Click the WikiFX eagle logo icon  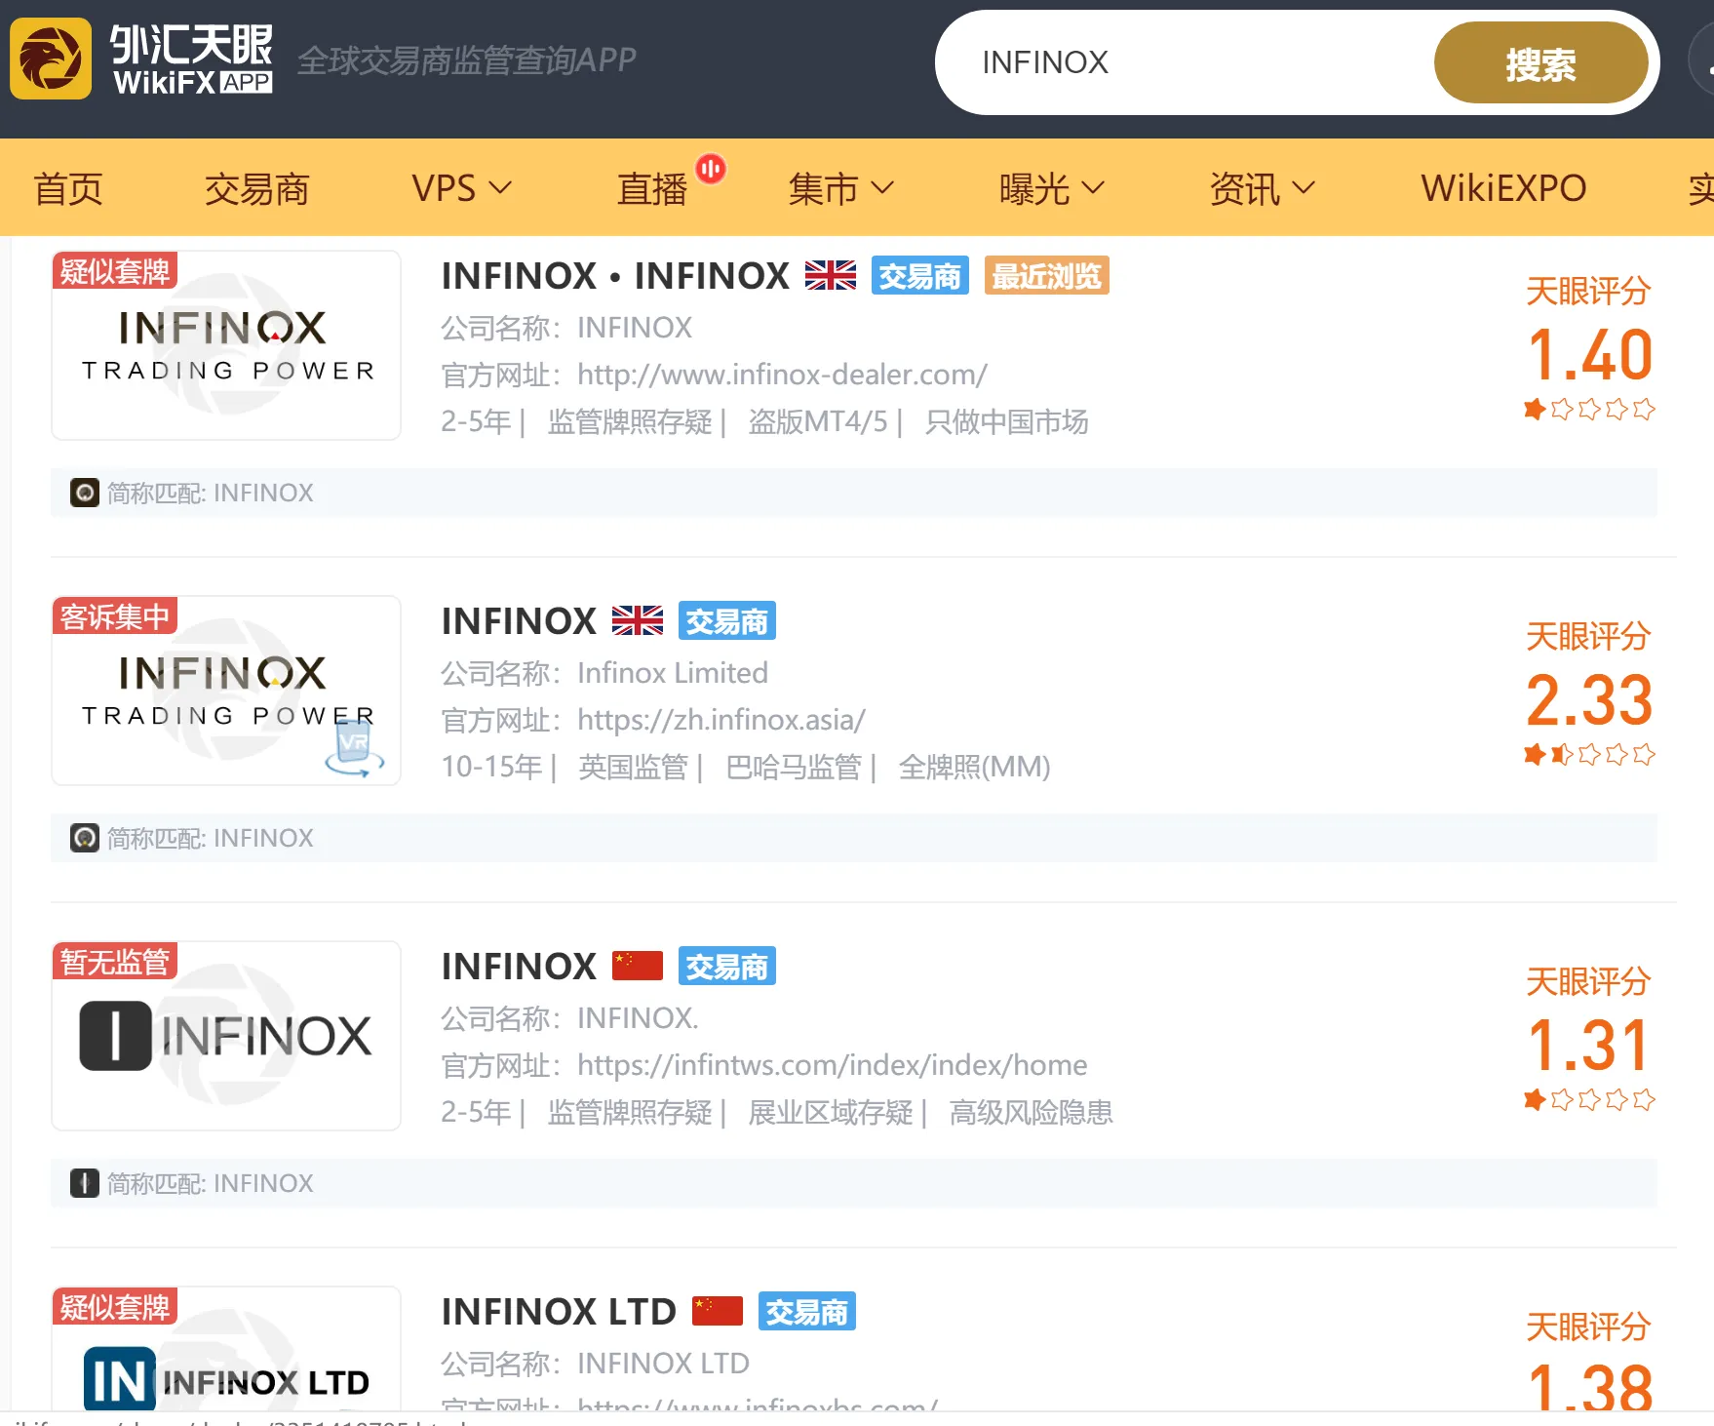coord(51,59)
